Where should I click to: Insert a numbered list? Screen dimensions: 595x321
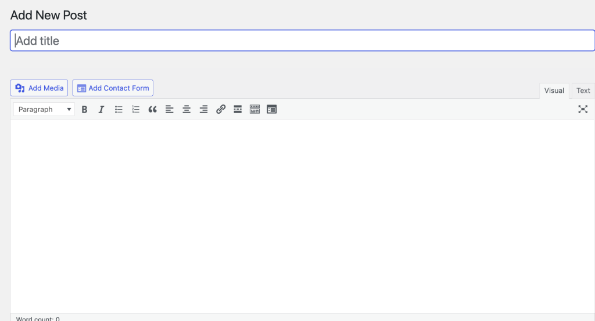coord(136,109)
